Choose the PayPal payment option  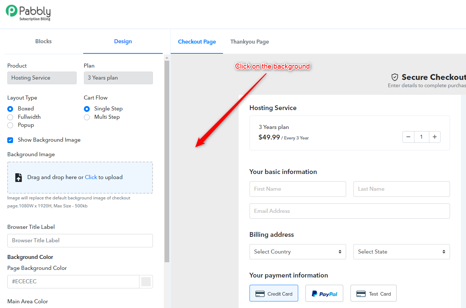tap(324, 293)
